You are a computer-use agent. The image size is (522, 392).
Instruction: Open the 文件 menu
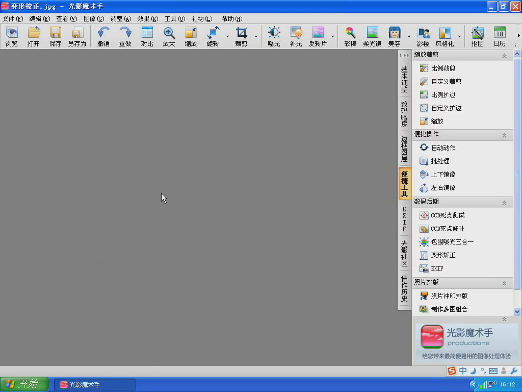pyautogui.click(x=13, y=19)
